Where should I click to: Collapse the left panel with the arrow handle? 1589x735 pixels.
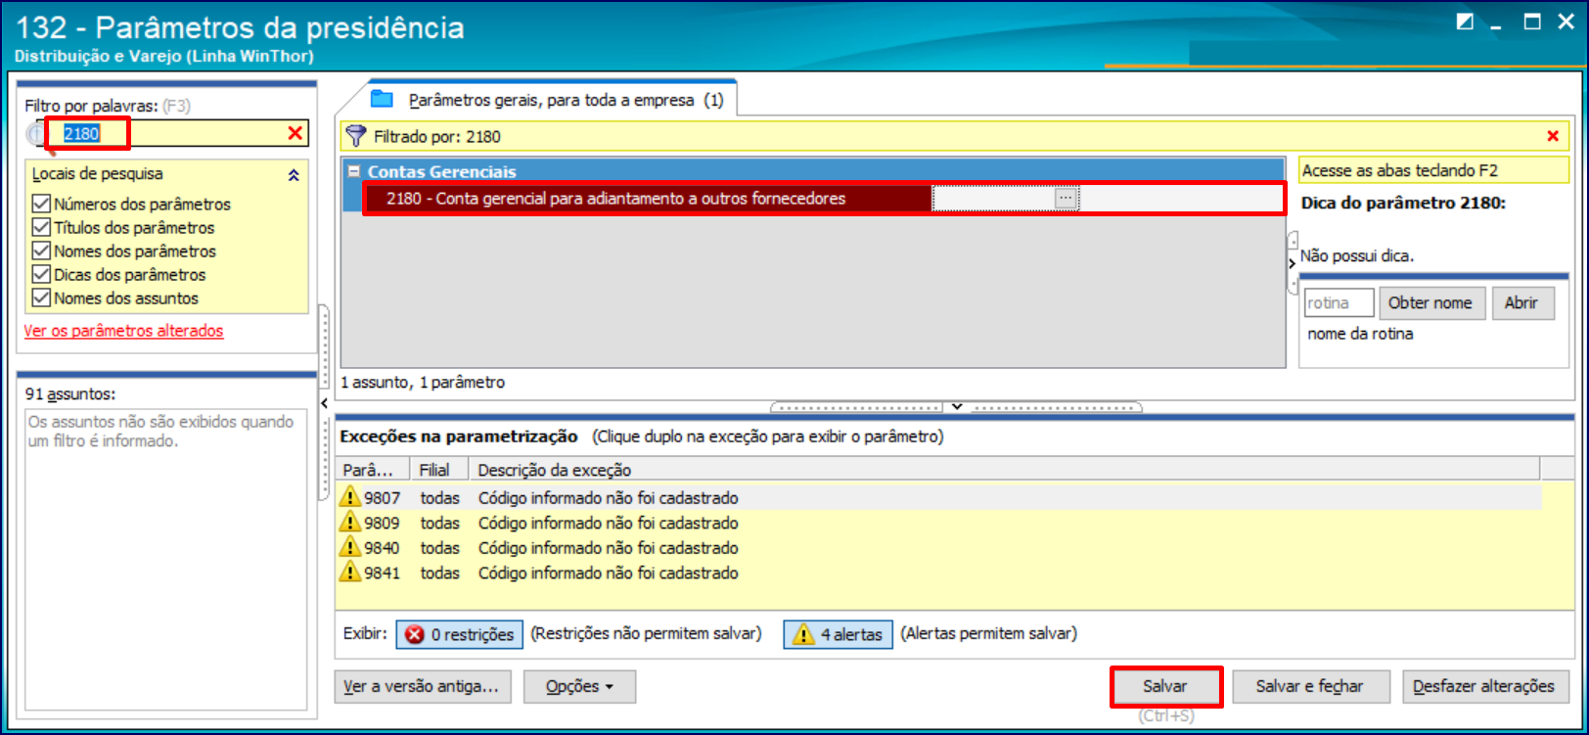tap(324, 403)
